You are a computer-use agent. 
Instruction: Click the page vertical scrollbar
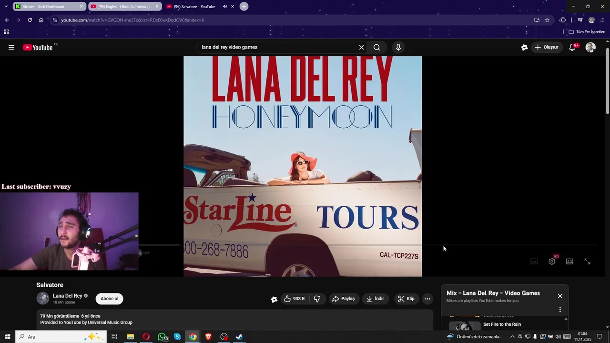607,81
